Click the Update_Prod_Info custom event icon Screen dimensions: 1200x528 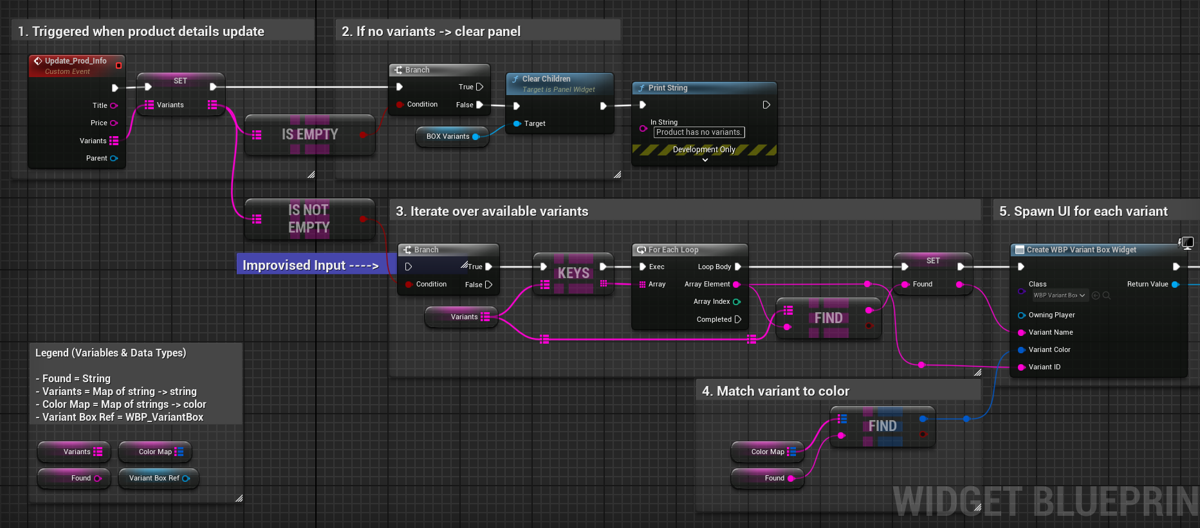coord(38,61)
